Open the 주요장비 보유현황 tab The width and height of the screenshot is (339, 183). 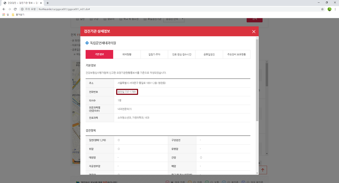(x=236, y=54)
